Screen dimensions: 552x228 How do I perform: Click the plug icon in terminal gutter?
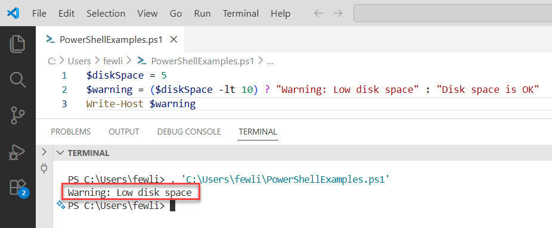pyautogui.click(x=44, y=168)
